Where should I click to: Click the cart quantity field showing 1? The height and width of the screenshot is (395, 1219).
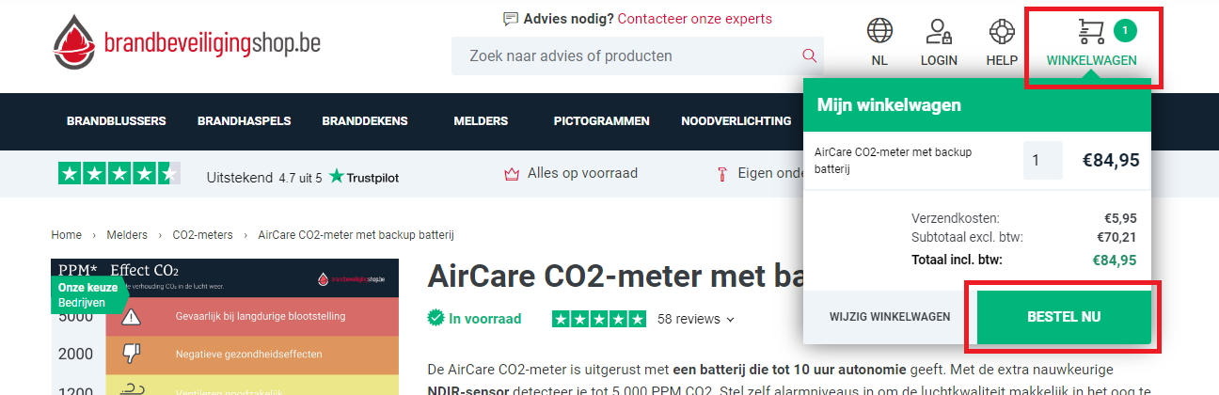tap(1043, 161)
